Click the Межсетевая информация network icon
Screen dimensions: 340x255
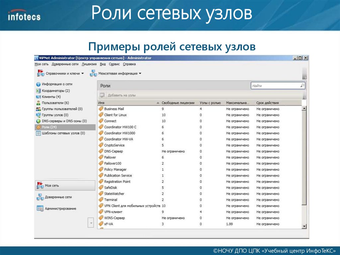93,73
